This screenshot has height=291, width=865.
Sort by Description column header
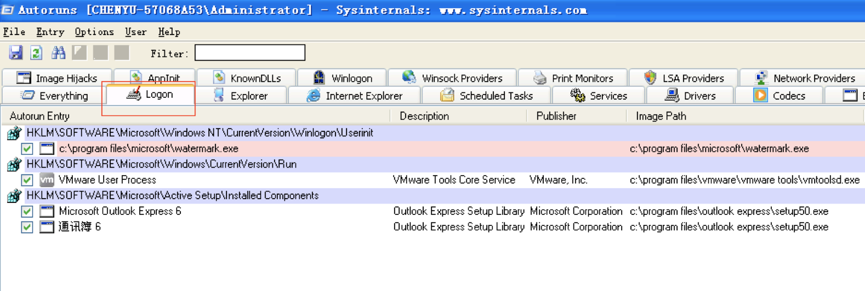458,116
